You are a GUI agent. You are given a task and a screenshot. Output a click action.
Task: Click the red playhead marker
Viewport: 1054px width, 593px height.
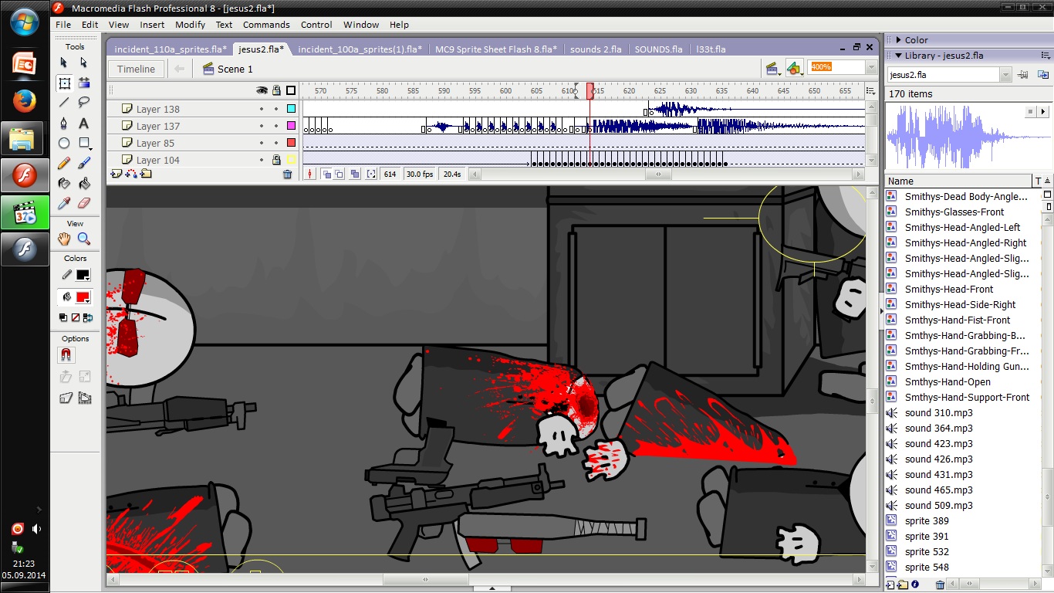(x=590, y=91)
